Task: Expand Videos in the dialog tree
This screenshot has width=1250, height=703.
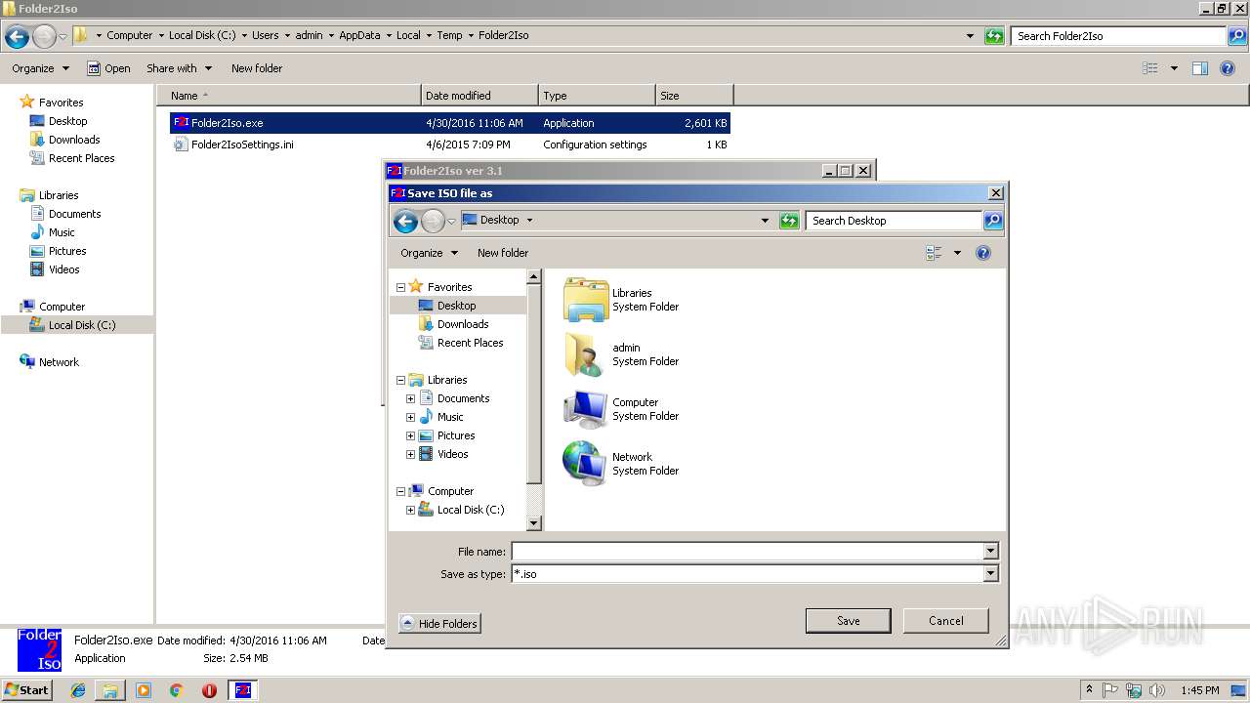Action: coord(410,454)
